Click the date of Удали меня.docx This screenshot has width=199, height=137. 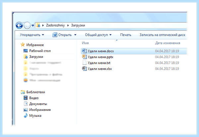pyautogui.click(x=167, y=51)
